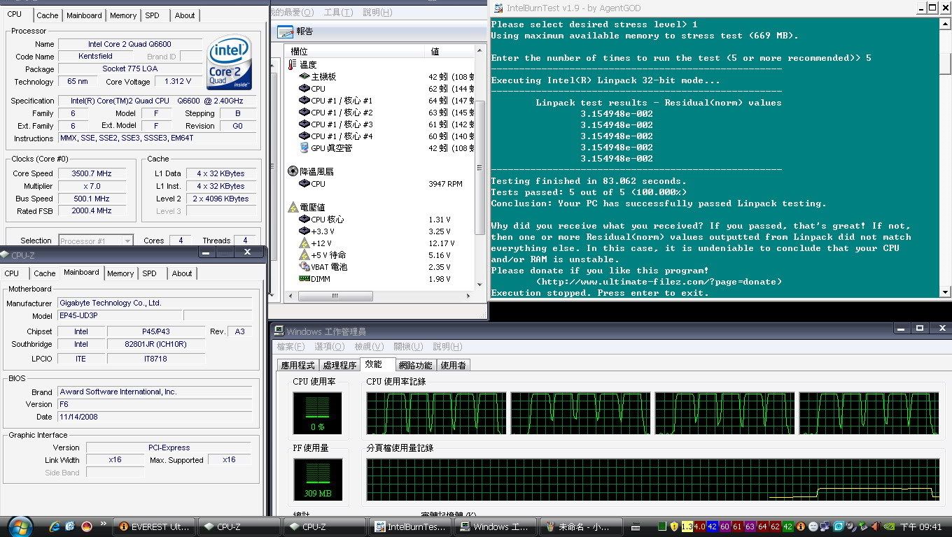This screenshot has height=537, width=952.
Task: Switch to the 使用者 tab in Task Manager
Action: click(453, 365)
